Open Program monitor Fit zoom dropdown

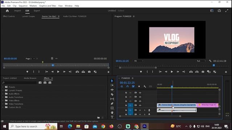tap(138, 61)
